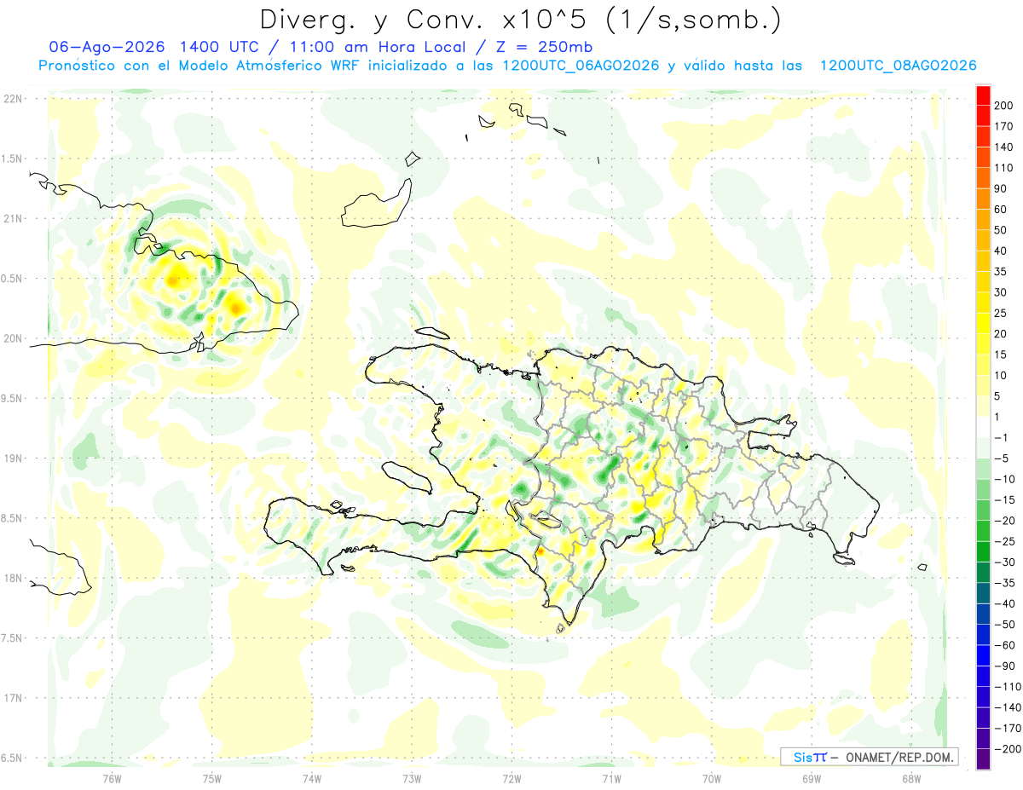Click the '18N' latitude label

coord(12,578)
